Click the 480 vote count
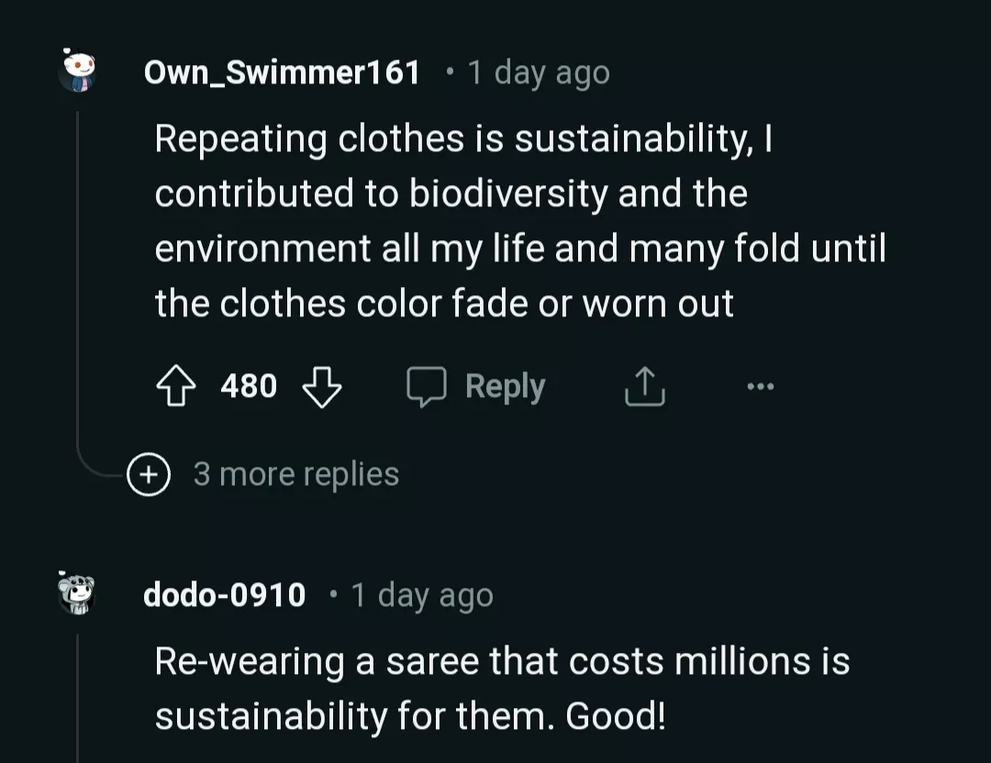991x763 pixels. click(249, 386)
